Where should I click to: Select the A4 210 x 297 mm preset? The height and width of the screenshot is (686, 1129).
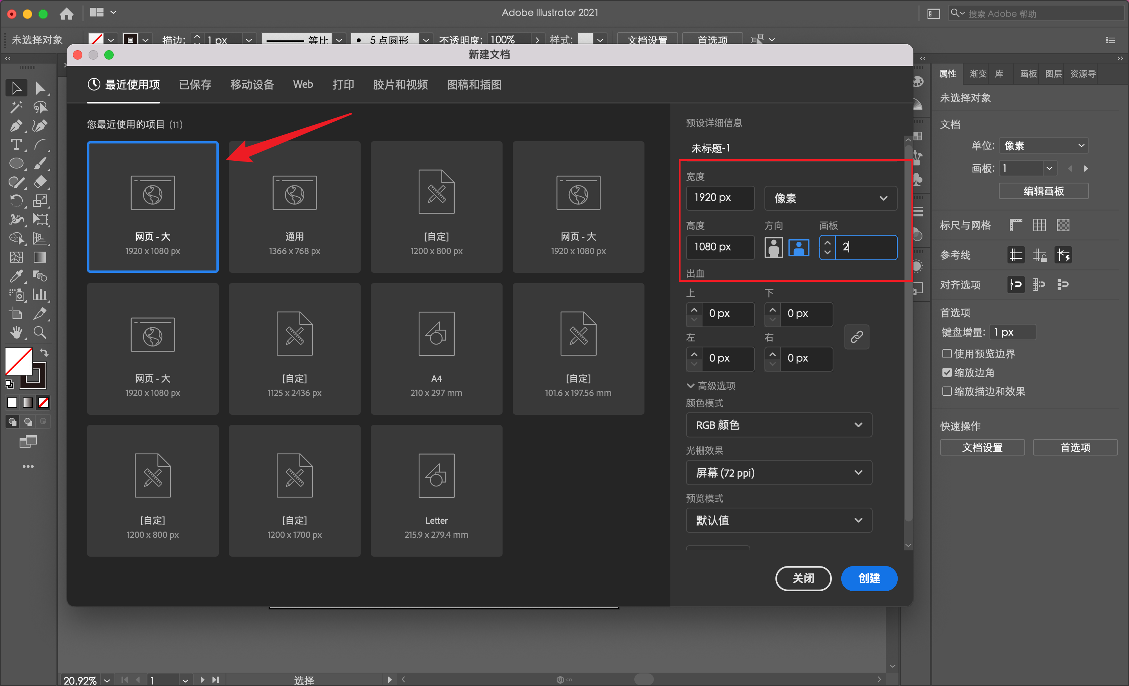[436, 349]
